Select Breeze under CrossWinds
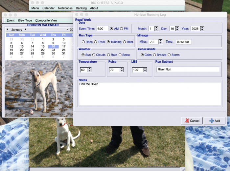 tap(154, 55)
